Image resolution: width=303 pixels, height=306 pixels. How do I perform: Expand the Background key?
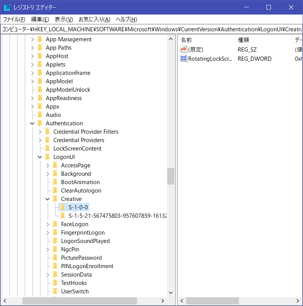[x=48, y=174]
